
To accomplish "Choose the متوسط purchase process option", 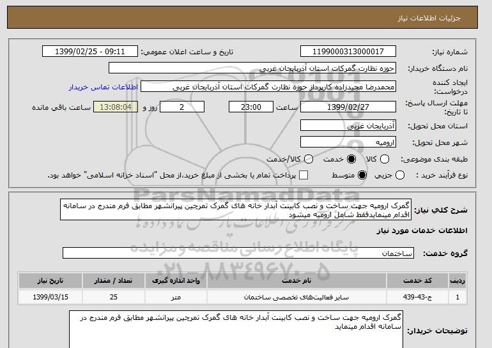I will pos(362,175).
